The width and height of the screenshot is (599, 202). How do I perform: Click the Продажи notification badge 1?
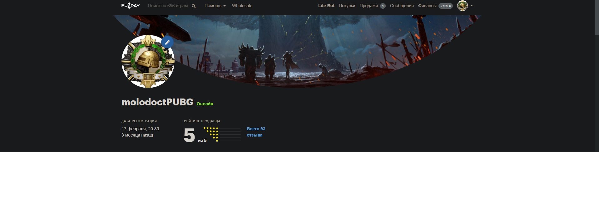(x=383, y=6)
